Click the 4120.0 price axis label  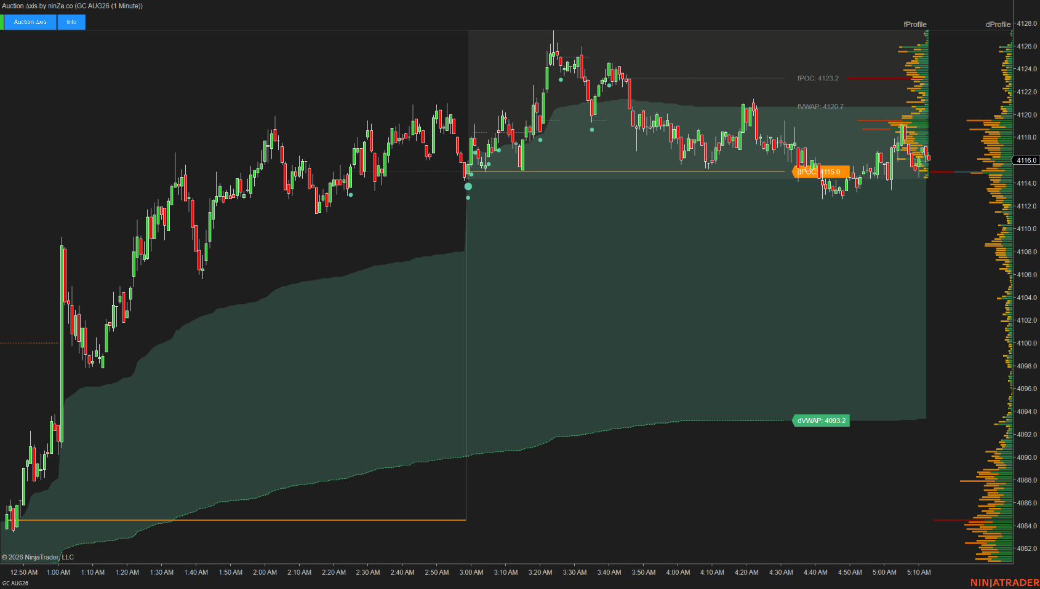click(1027, 115)
